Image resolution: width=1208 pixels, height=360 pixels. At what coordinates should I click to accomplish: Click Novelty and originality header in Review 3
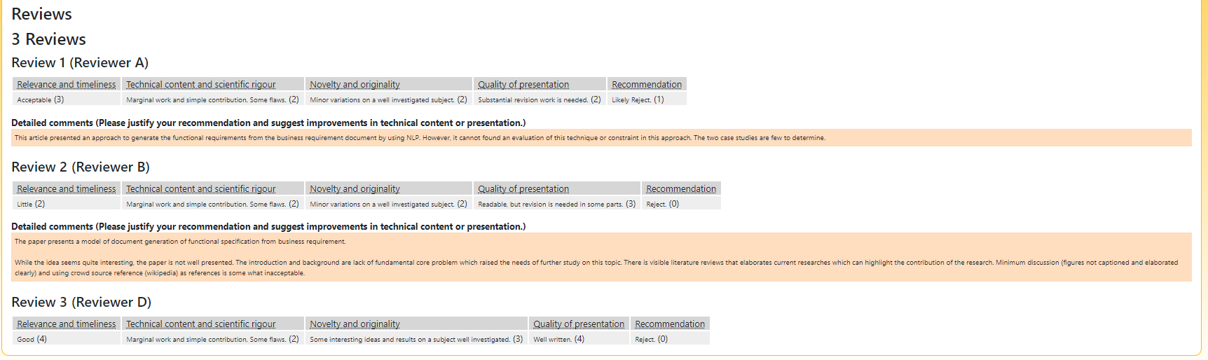tap(355, 324)
